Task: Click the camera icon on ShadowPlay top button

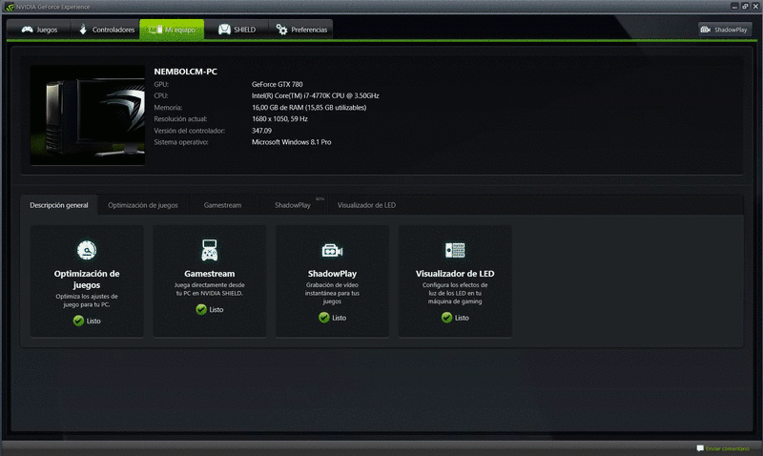Action: pyautogui.click(x=706, y=30)
